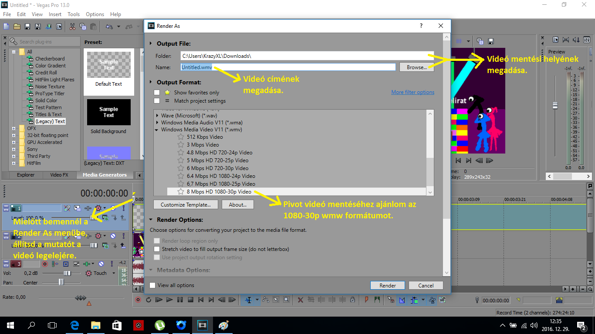Collapse Windows Media Video V11 format
This screenshot has width=595, height=334.
(157, 130)
